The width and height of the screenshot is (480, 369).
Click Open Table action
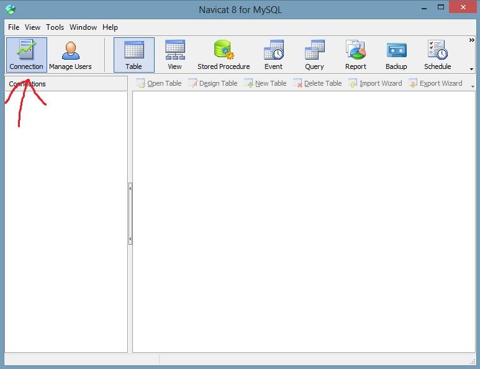click(159, 83)
